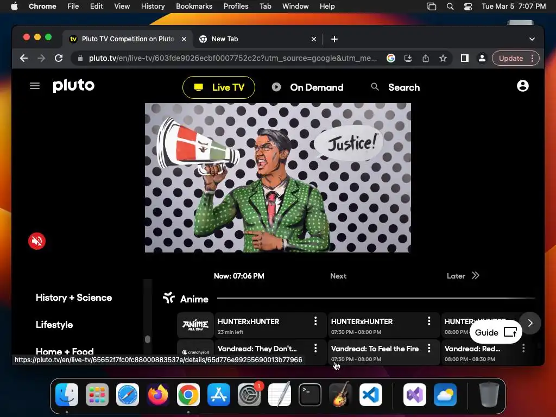Go back in Chrome
The height and width of the screenshot is (417, 556).
[24, 58]
